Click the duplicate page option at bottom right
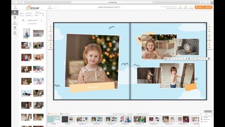Viewport: 225px width, 127px height. 206,119
